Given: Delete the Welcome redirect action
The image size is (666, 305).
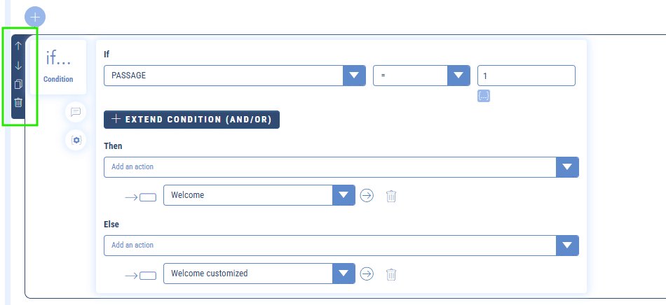Looking at the screenshot, I should (391, 196).
